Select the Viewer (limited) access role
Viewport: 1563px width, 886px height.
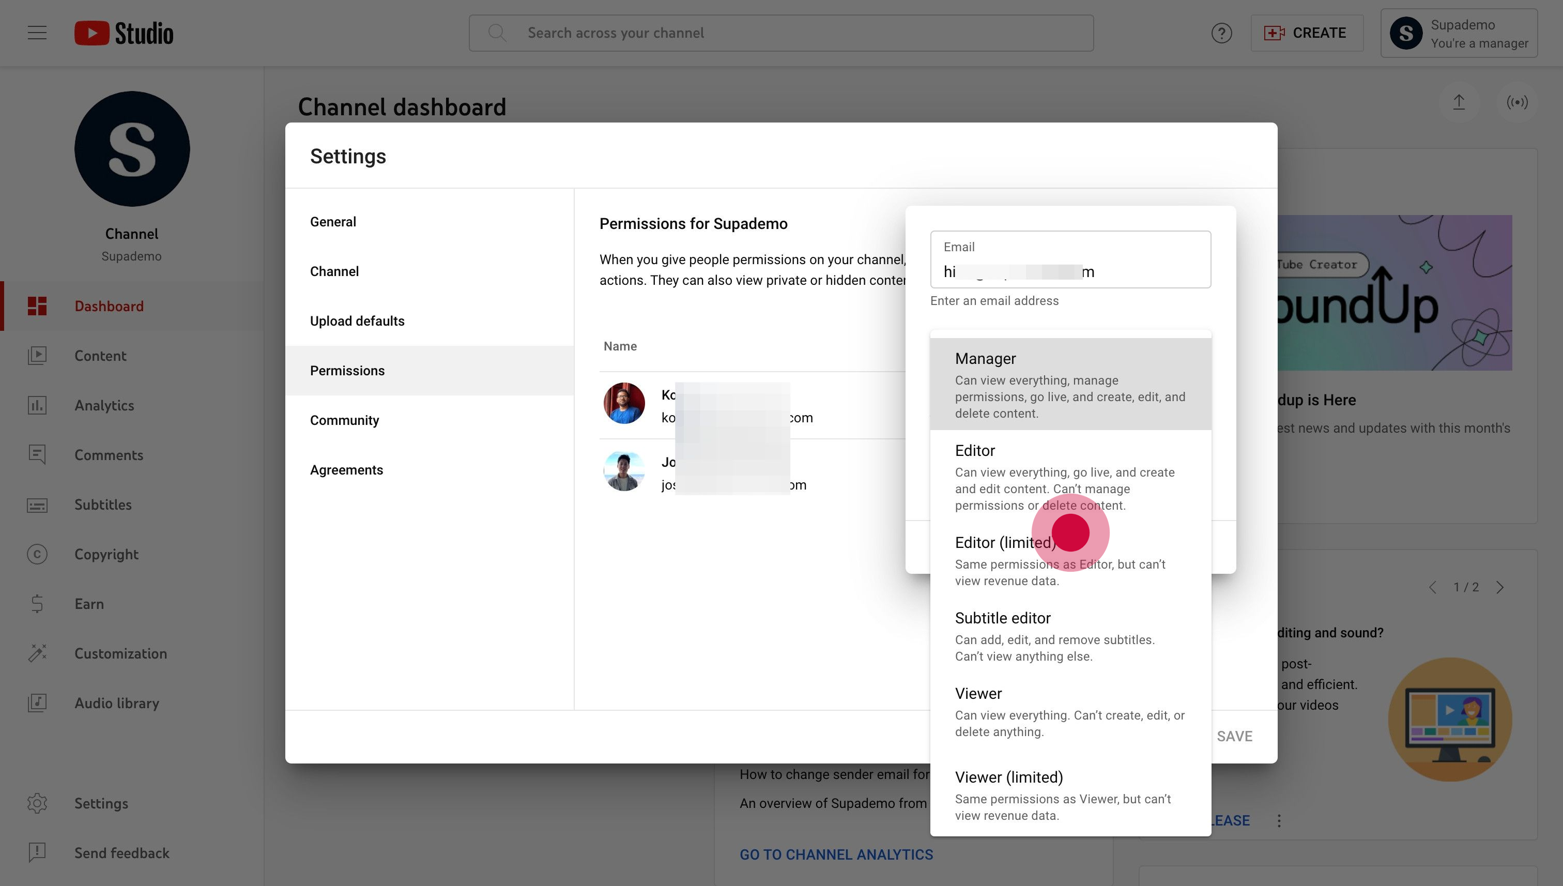tap(1070, 796)
